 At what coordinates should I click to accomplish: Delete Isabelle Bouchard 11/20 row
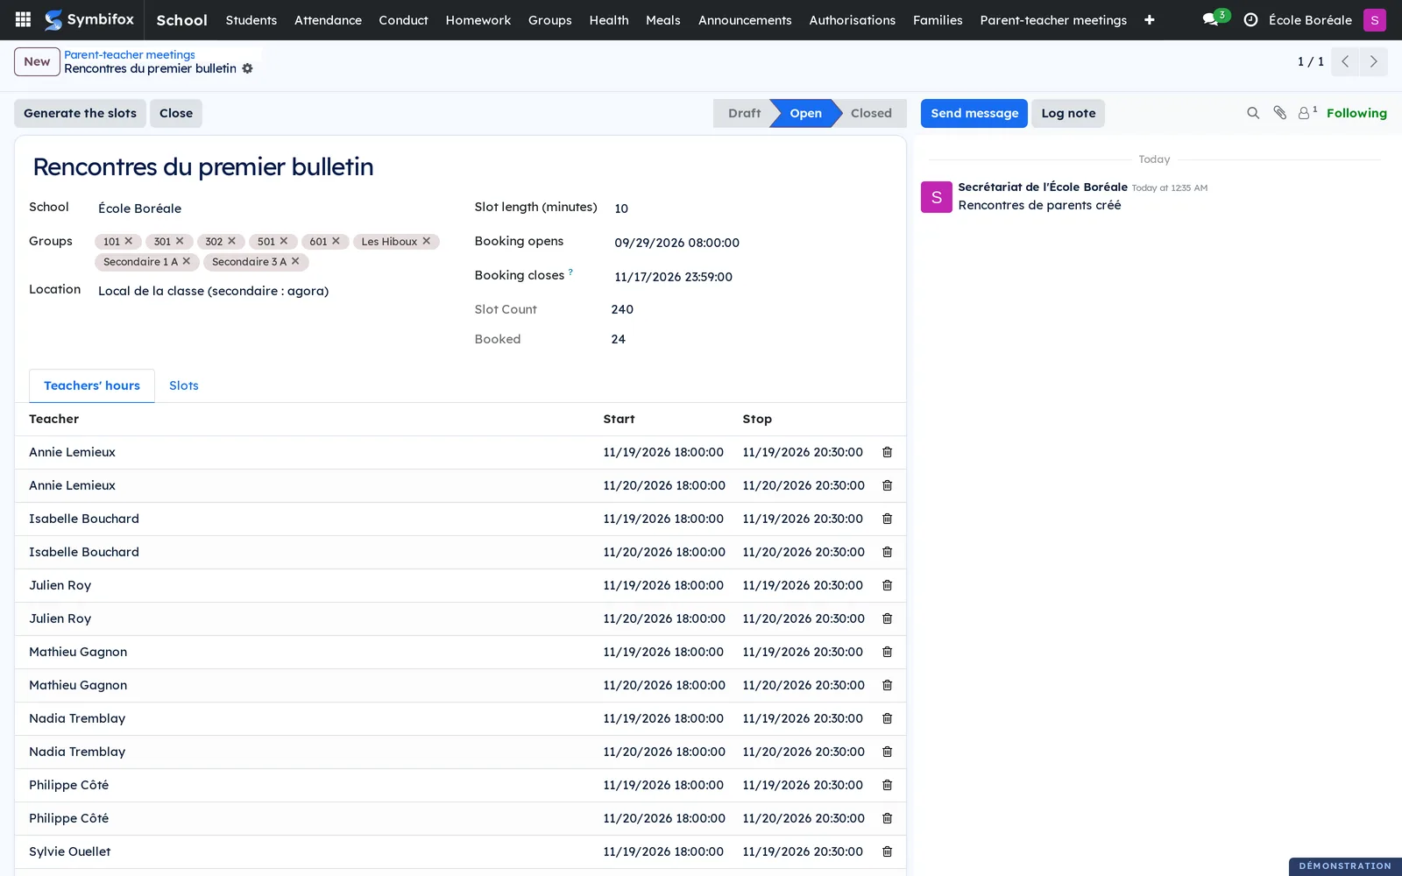[x=887, y=552]
